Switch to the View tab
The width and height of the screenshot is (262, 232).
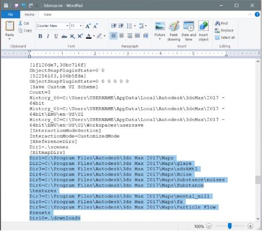[x=48, y=15]
